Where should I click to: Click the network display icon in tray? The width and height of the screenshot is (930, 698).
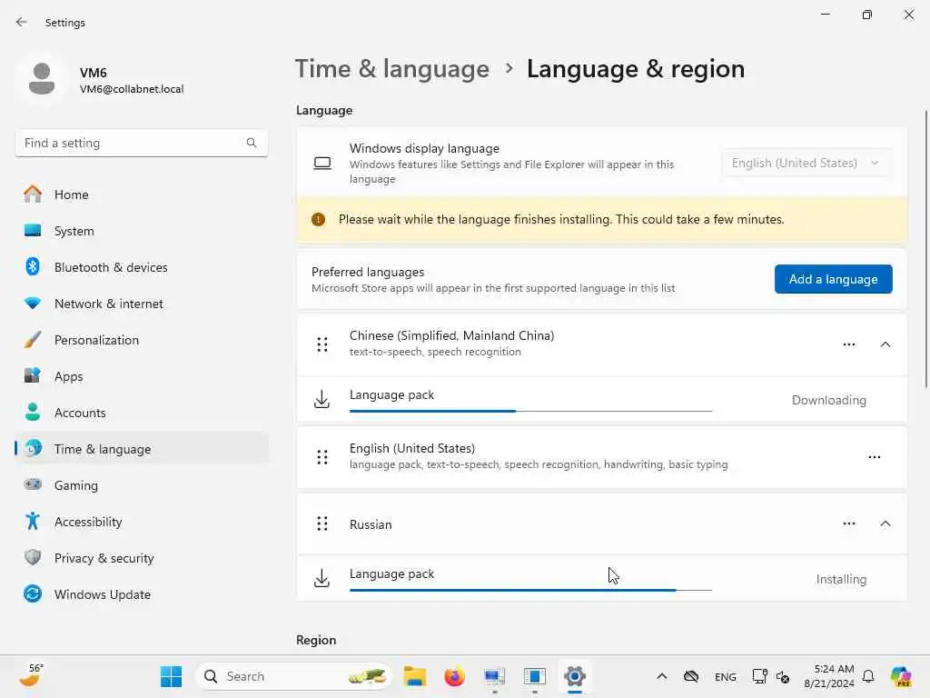click(x=759, y=676)
